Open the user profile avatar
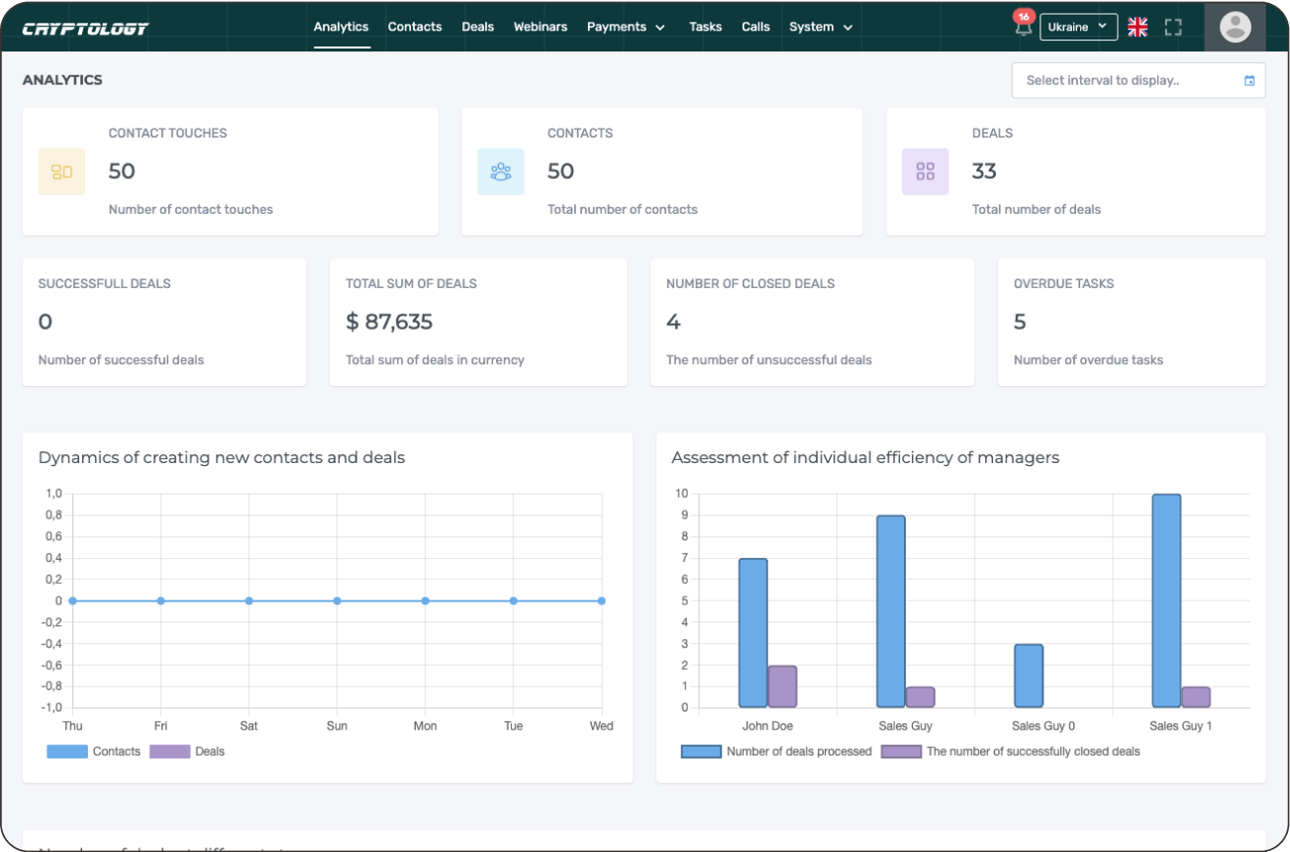 point(1235,27)
